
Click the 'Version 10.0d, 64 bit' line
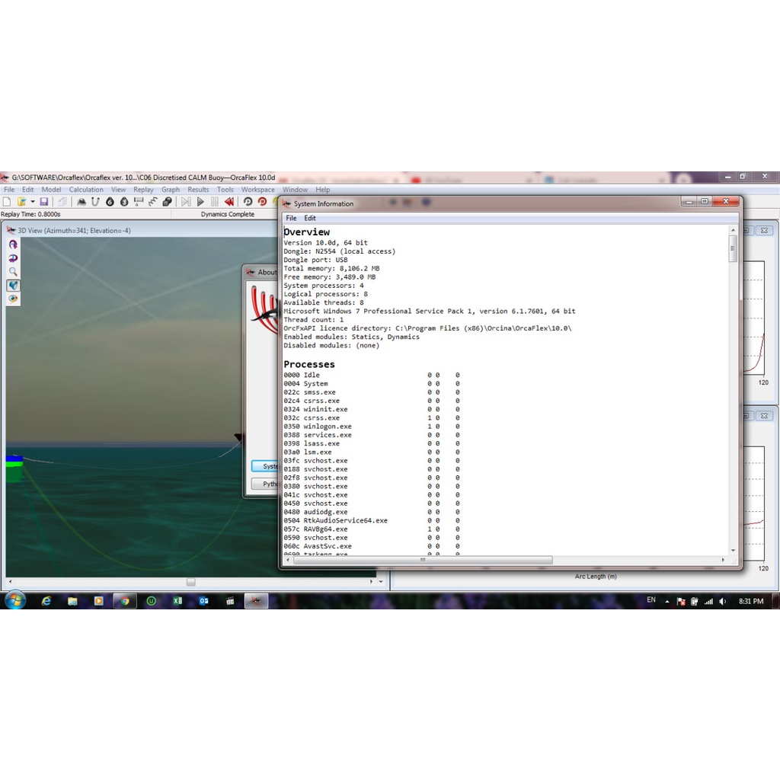325,243
